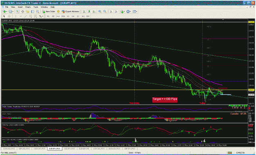Expand the New Chart dropdown arrow
256x155 pixels.
tap(7, 11)
